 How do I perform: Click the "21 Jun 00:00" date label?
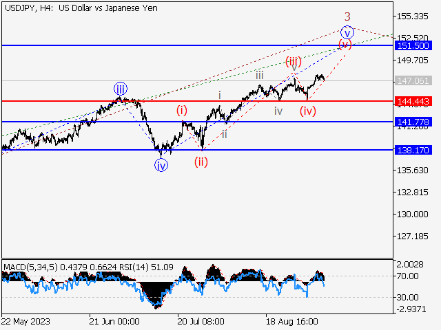114,321
